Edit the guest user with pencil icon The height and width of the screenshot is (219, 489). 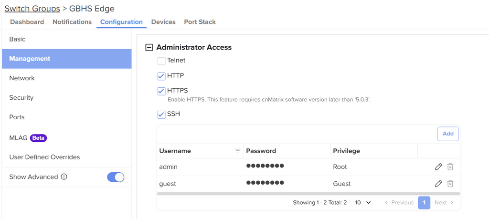click(438, 184)
